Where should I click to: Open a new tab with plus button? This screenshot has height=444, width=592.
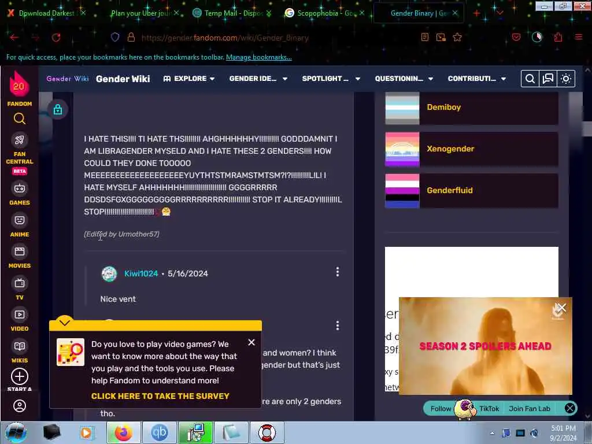(x=477, y=13)
